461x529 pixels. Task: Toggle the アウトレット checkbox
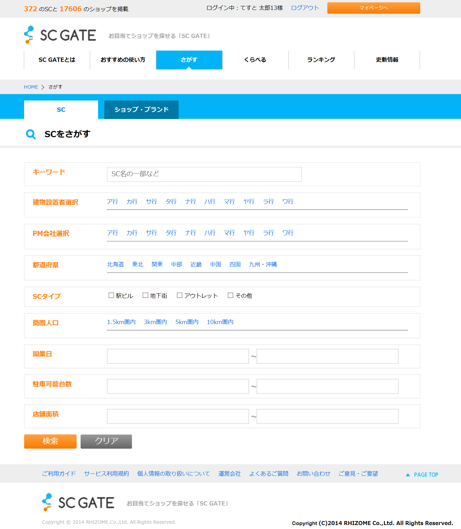click(x=180, y=295)
